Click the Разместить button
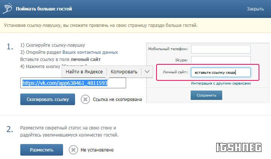The width and height of the screenshot is (271, 159). 42,150
